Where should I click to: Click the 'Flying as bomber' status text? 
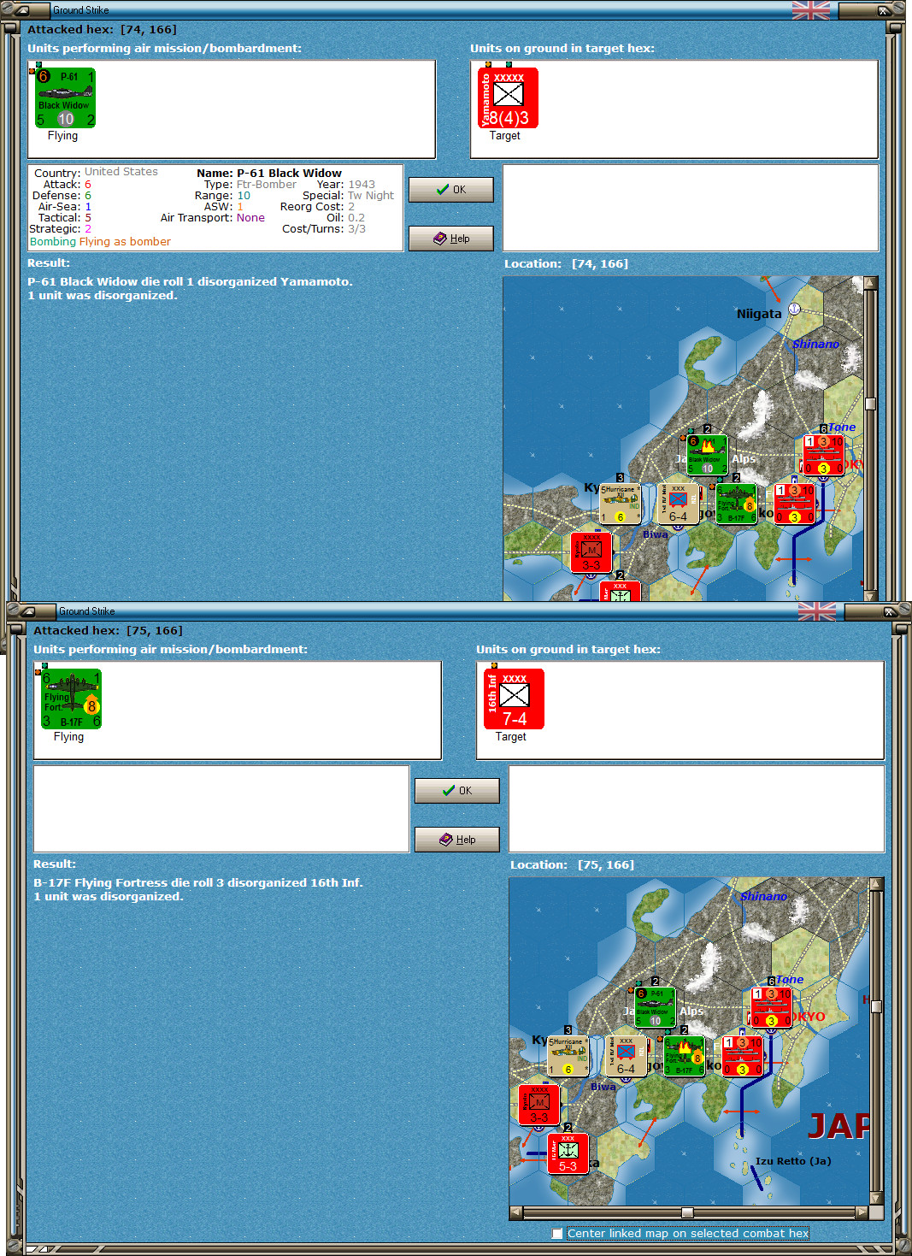125,242
